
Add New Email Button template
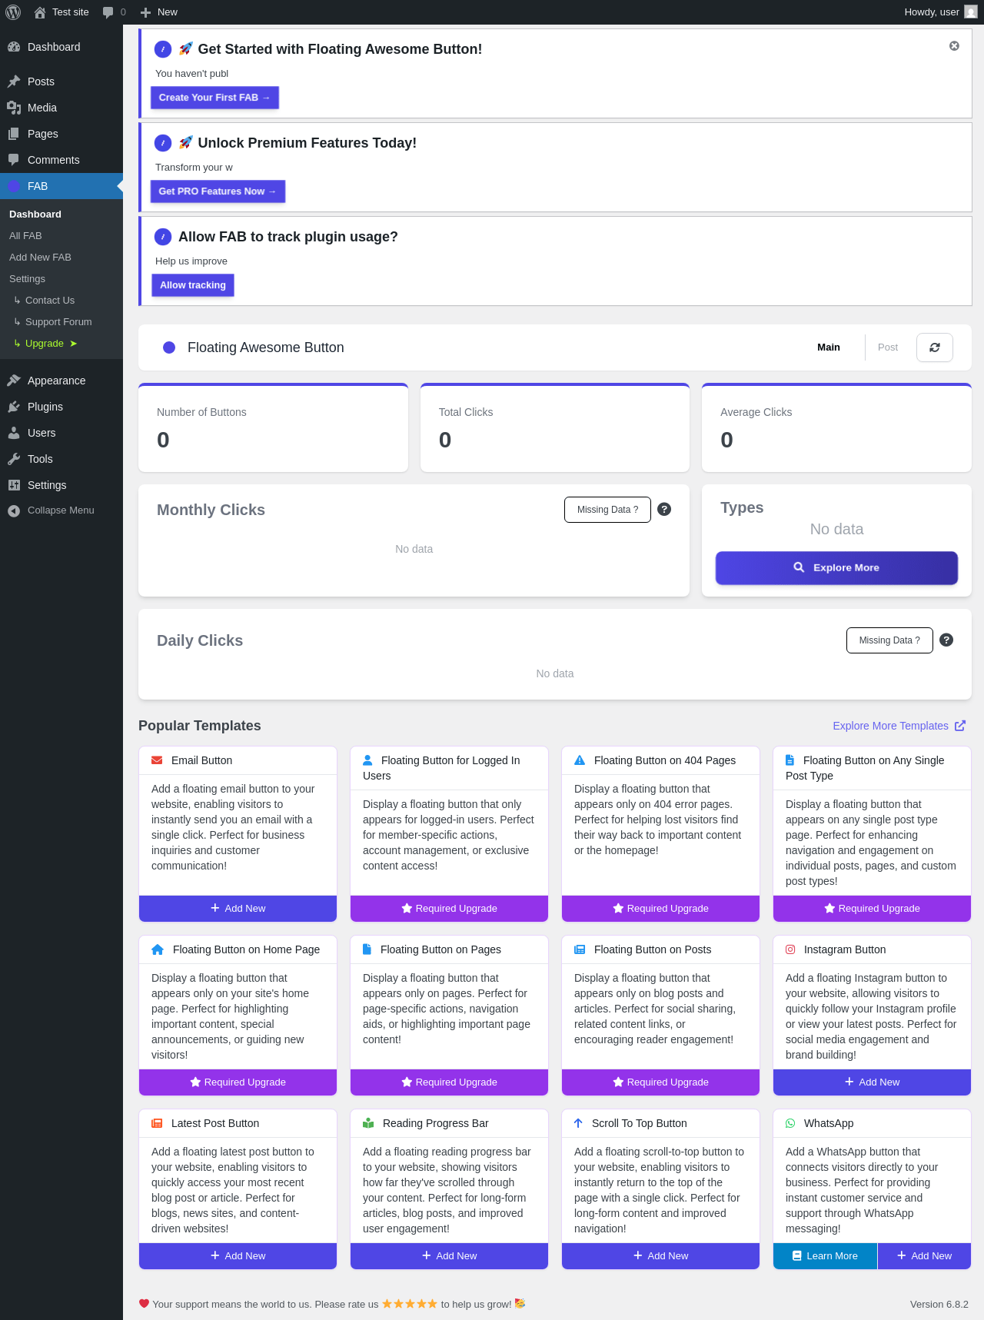click(238, 909)
